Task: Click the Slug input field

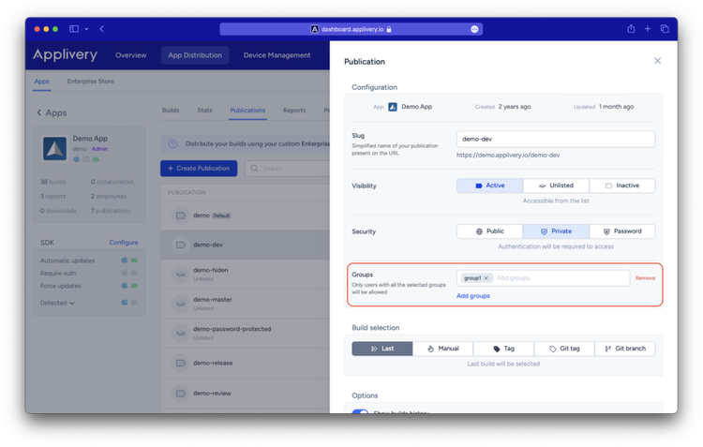Action: pyautogui.click(x=556, y=139)
